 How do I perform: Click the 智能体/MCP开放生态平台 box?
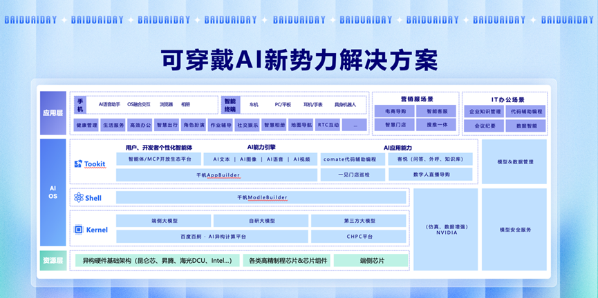click(x=158, y=159)
